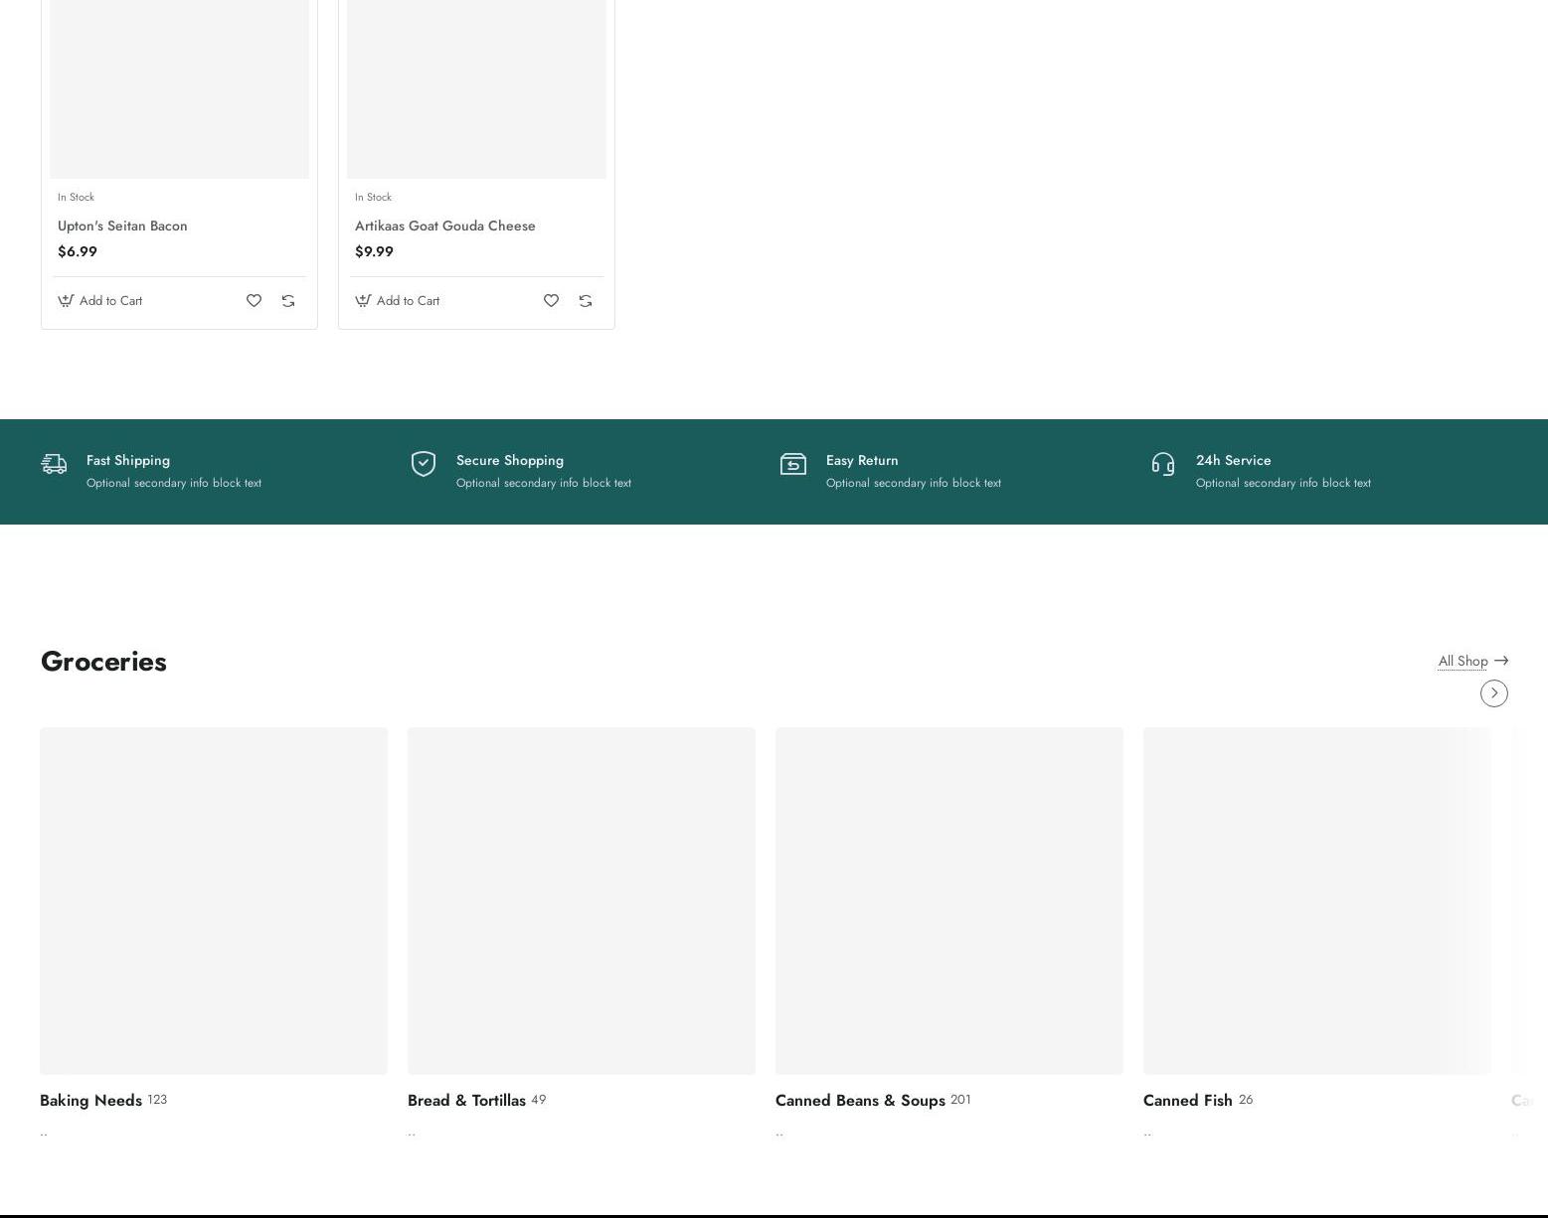Click the Easy Return box icon
Viewport: 1548px width, 1218px height.
pos(793,464)
